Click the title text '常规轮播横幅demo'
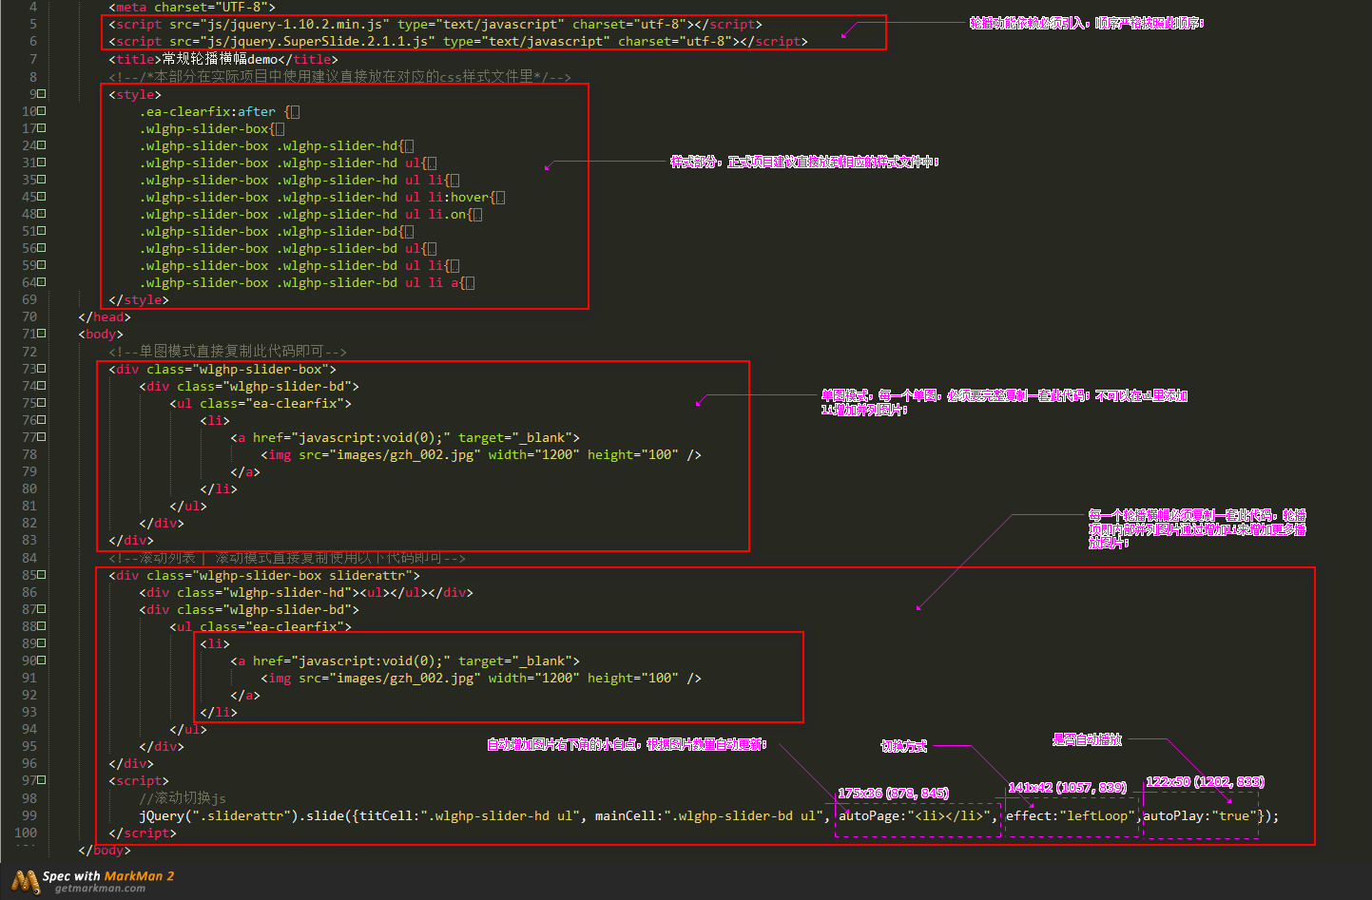Viewport: 1372px width, 900px height. pos(220,59)
